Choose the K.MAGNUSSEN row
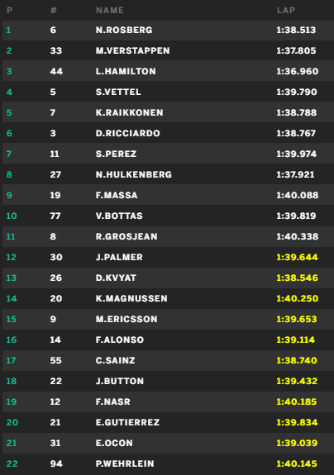This screenshot has height=475, width=334. pyautogui.click(x=168, y=299)
